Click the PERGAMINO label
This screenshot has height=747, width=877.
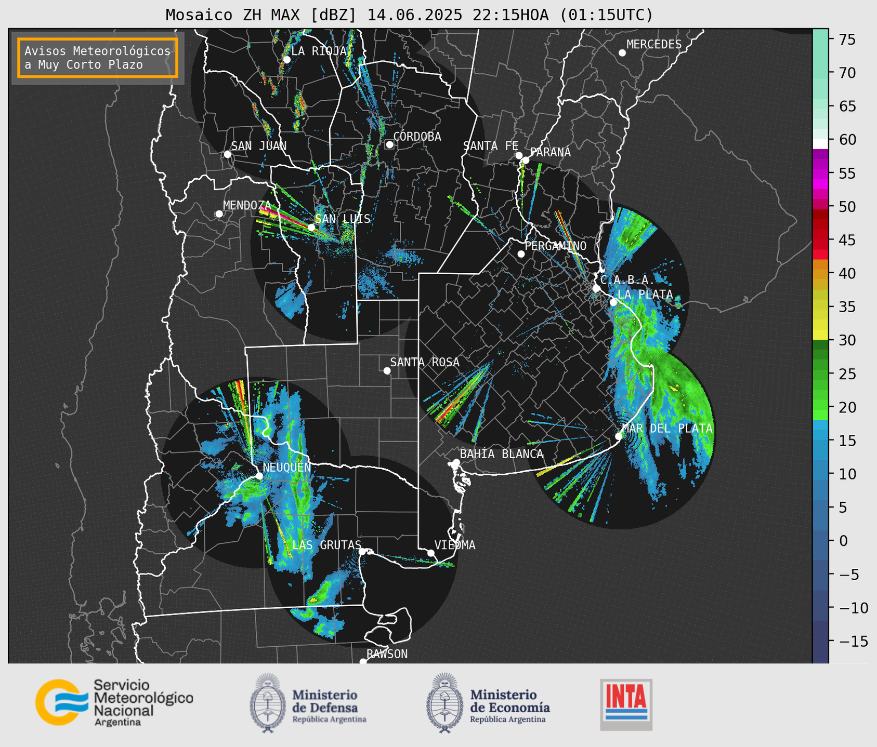556,246
